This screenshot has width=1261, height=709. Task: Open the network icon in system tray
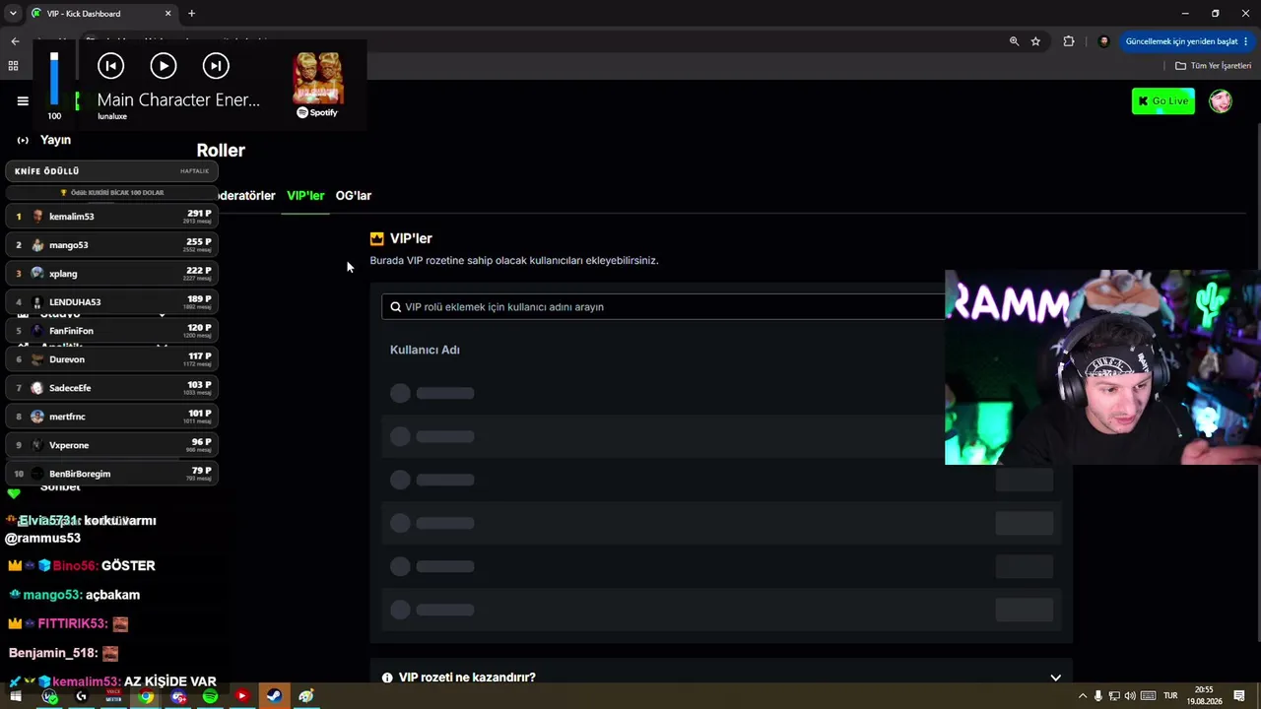[x=1114, y=696]
